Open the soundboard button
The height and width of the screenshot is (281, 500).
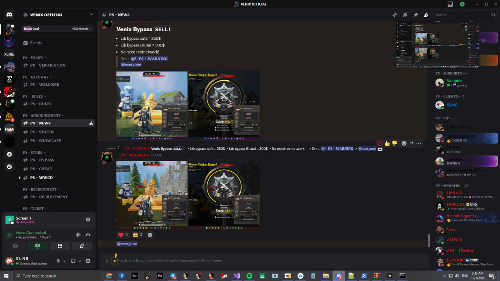tap(82, 246)
